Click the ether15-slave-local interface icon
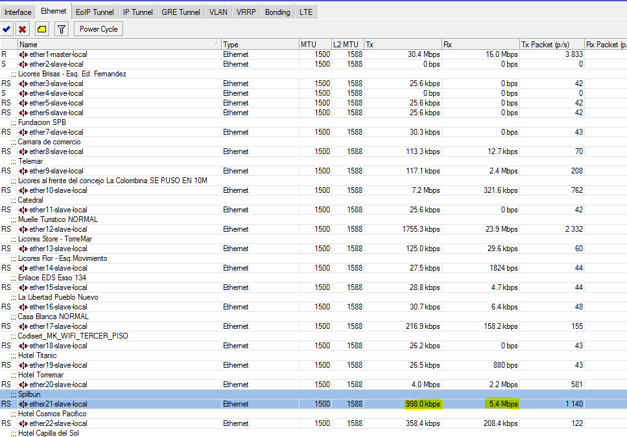 [23, 287]
